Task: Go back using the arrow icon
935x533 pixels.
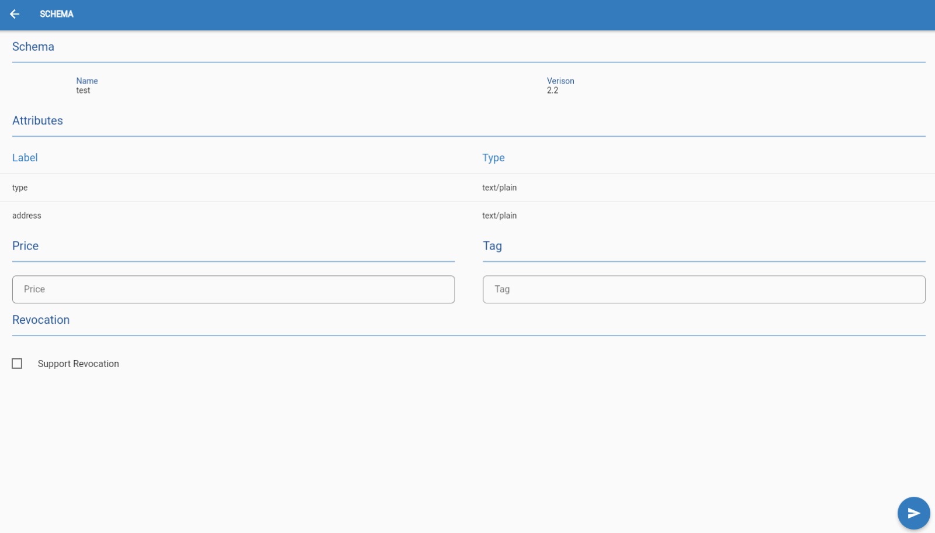Action: click(15, 14)
